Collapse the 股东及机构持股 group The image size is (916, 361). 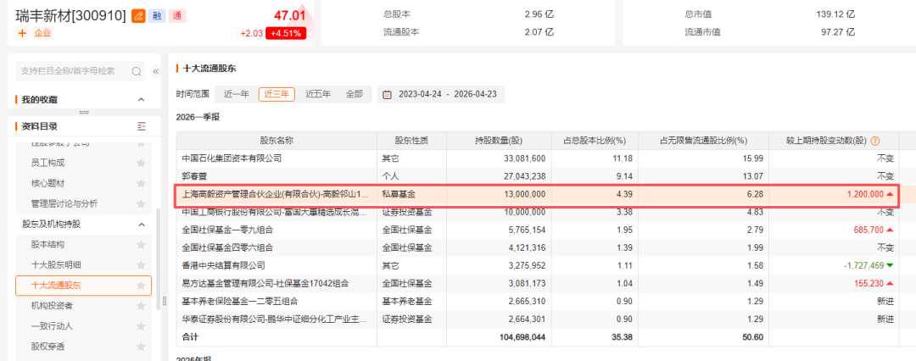(142, 224)
